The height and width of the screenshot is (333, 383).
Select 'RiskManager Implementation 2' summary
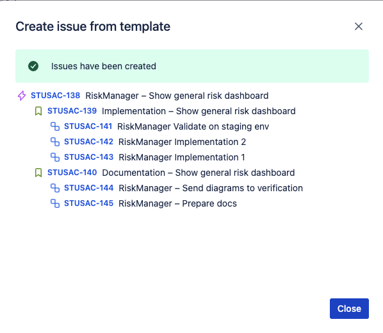[x=182, y=142]
